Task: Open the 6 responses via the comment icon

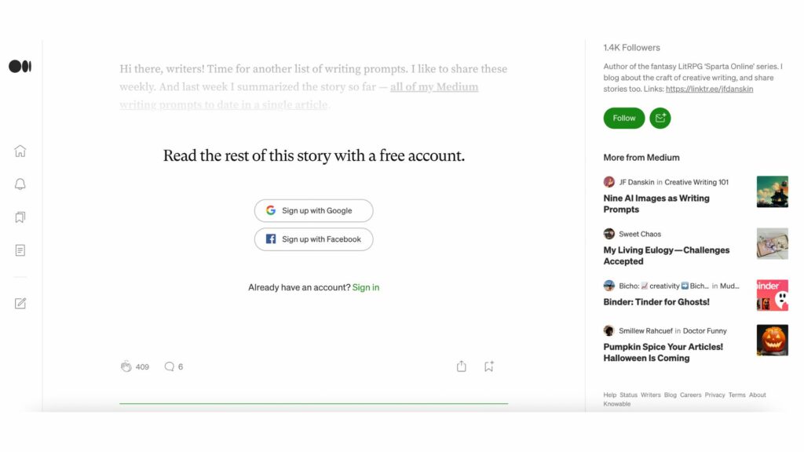Action: (169, 366)
